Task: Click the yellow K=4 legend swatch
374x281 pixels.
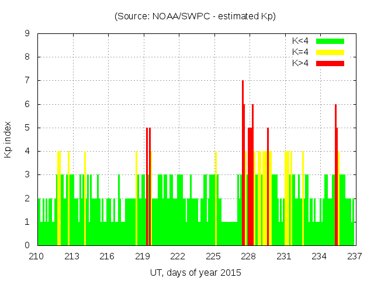Action: (x=330, y=52)
